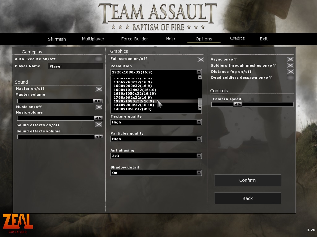The height and width of the screenshot is (237, 317).
Task: Toggle Music on/off checkbox
Action: tap(99, 107)
